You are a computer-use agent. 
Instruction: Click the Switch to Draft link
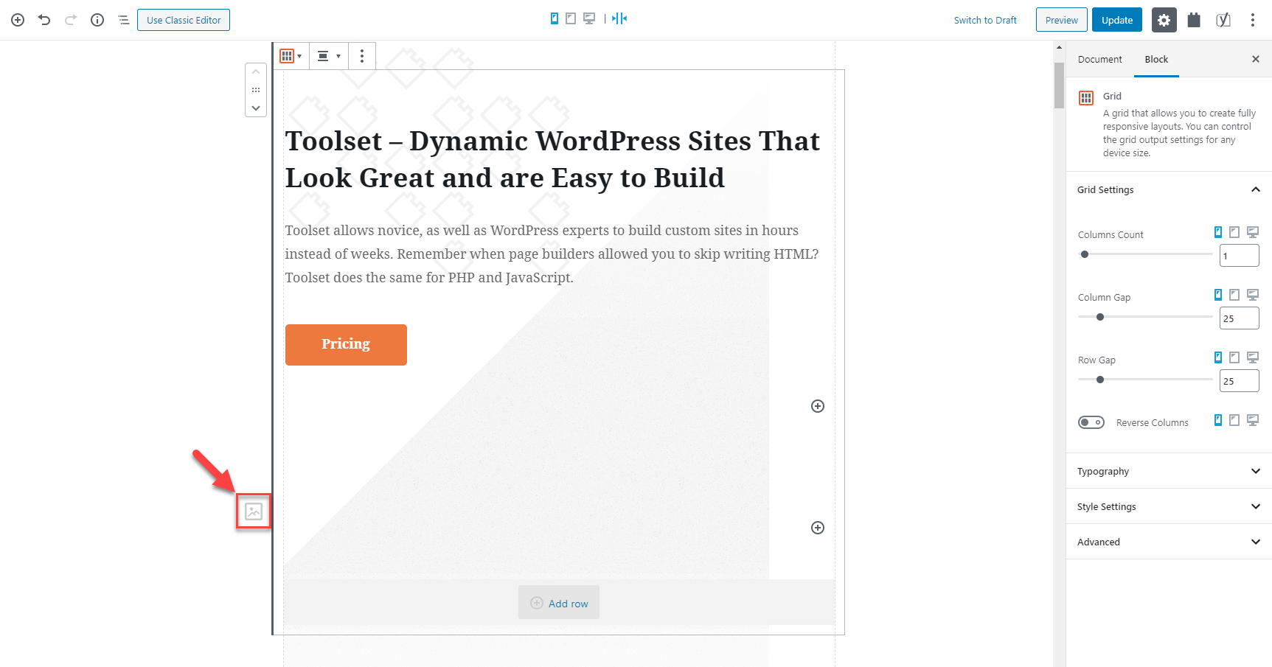[x=985, y=20]
